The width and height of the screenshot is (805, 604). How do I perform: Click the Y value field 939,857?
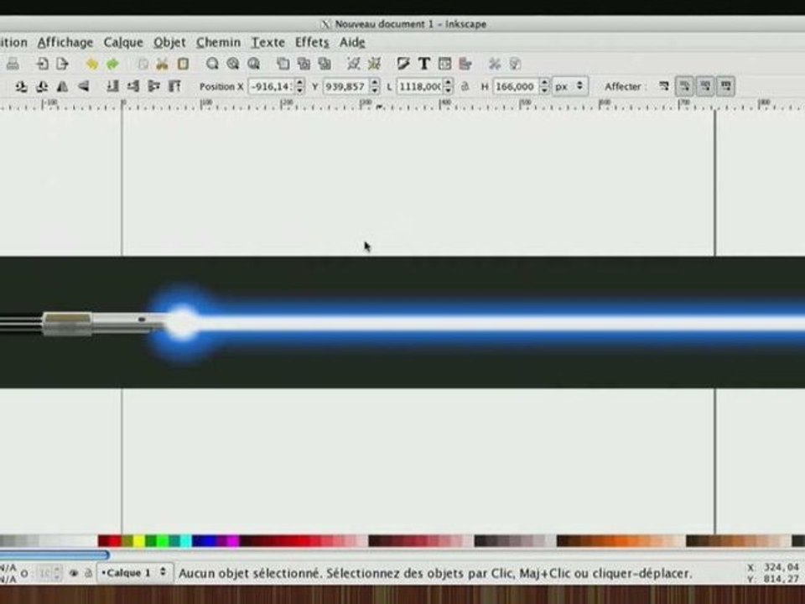point(346,86)
